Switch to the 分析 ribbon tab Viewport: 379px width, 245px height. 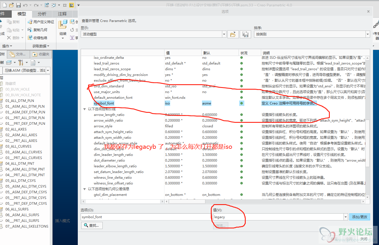(x=42, y=14)
